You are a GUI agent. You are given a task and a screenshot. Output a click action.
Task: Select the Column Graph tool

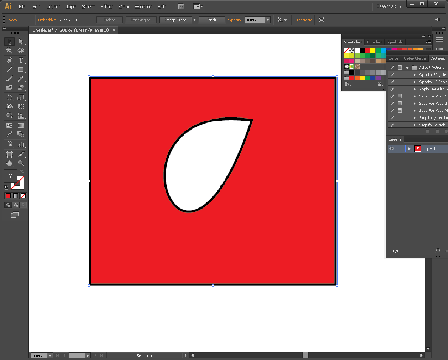(21, 144)
